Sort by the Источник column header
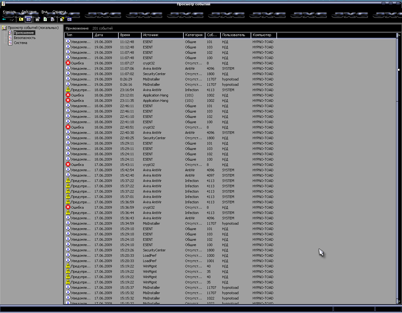Image resolution: width=402 pixels, height=313 pixels. tap(162, 35)
